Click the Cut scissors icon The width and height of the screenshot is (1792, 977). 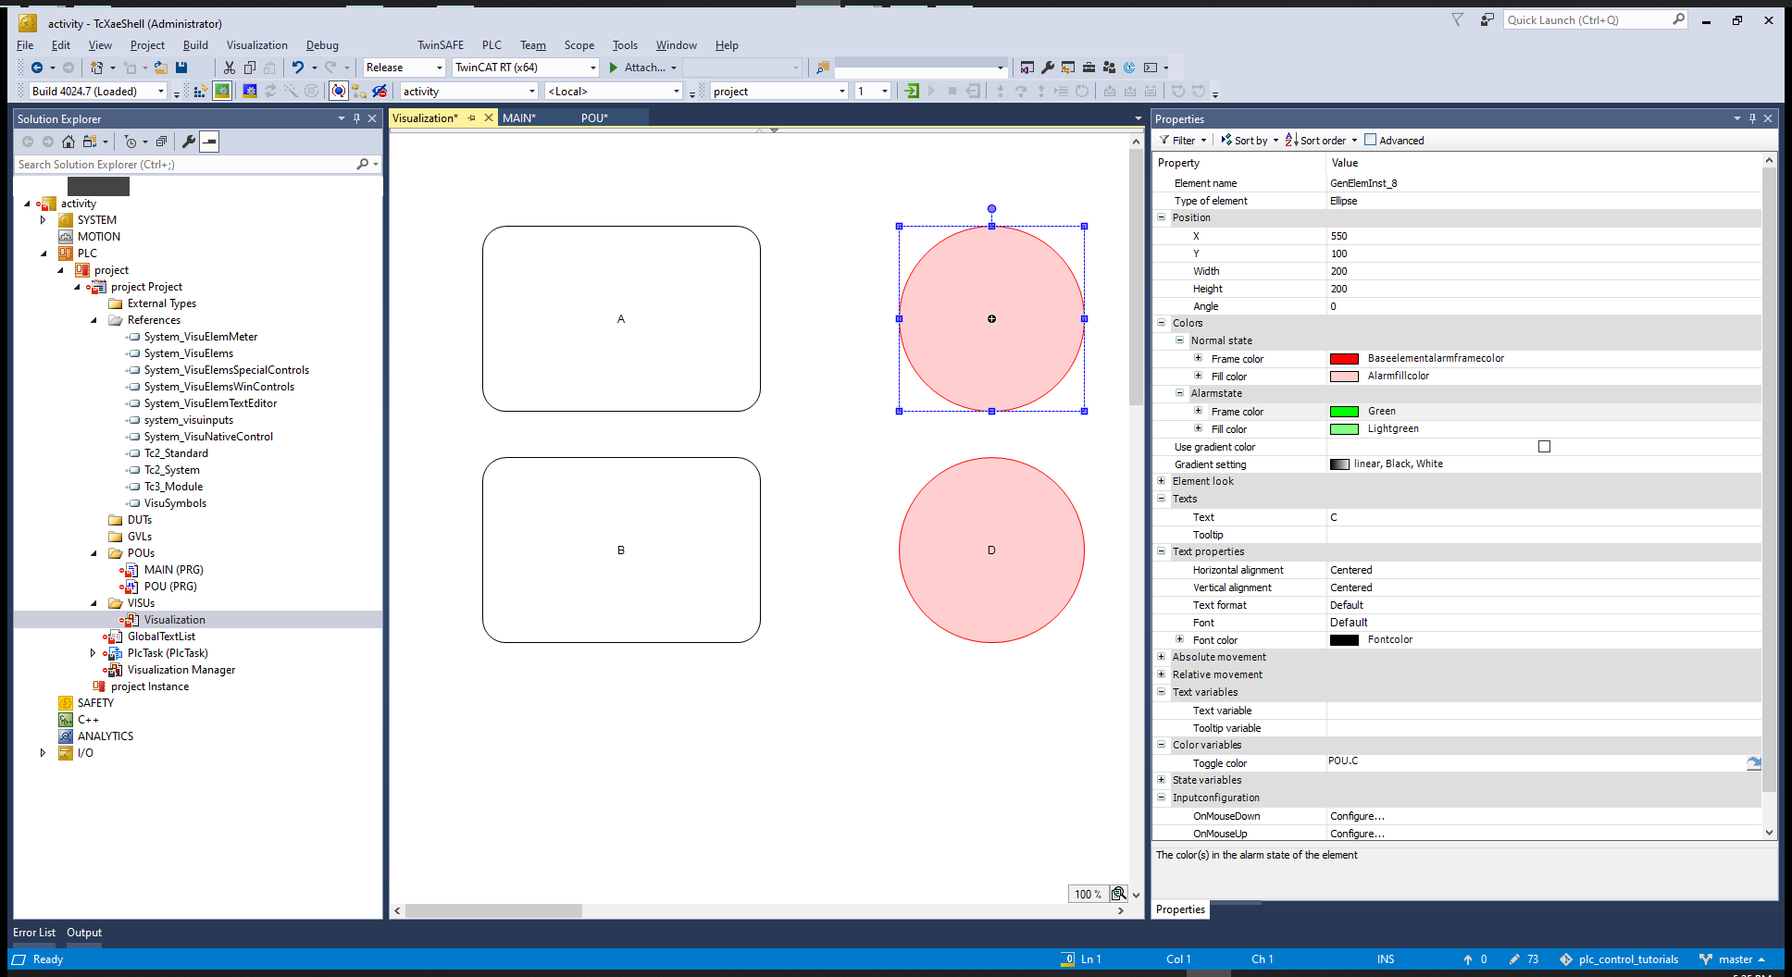pos(230,68)
